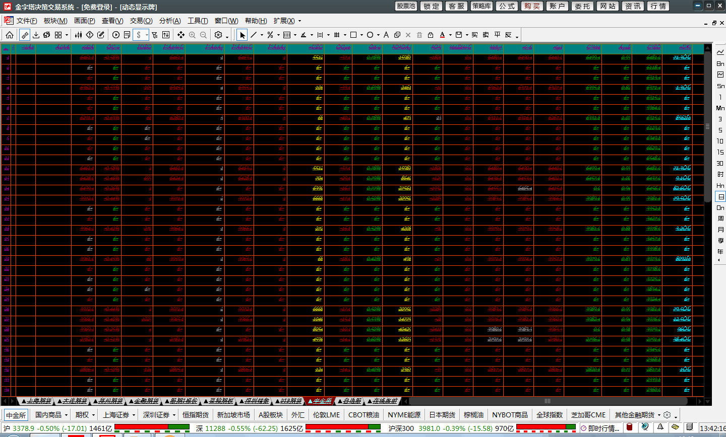
Task: Open the 工具(T) menu
Action: coord(198,21)
